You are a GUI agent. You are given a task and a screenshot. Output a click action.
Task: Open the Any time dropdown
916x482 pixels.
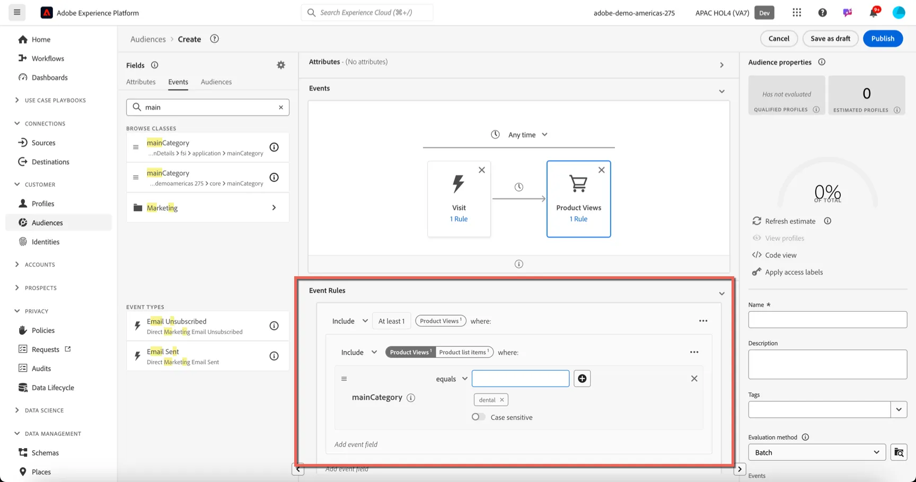(x=519, y=135)
